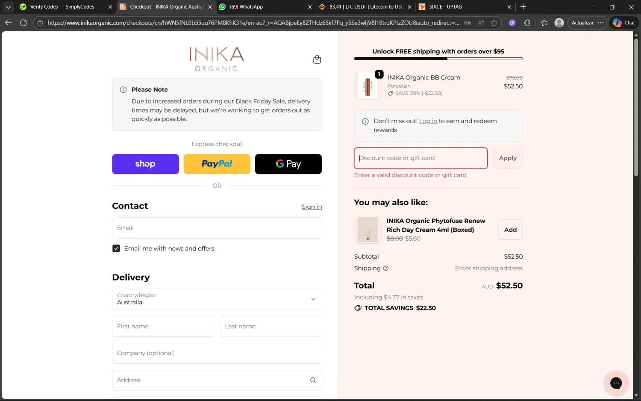Open the Copilot Chat button
The image size is (641, 401).
click(624, 23)
